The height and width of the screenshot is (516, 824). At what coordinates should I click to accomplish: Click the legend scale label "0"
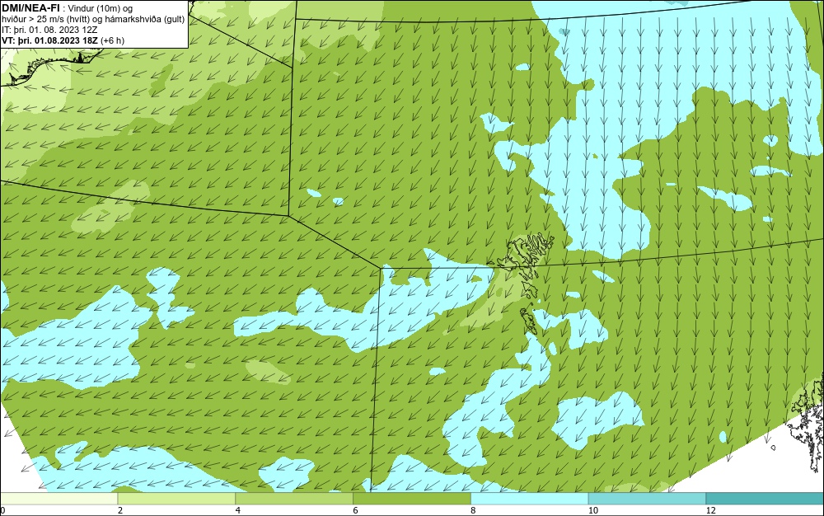click(x=2, y=510)
